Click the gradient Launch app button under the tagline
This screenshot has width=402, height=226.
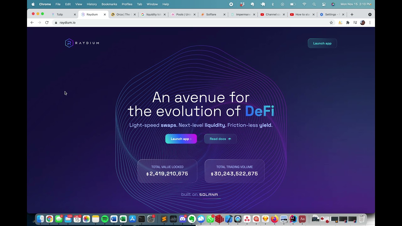coord(181,139)
